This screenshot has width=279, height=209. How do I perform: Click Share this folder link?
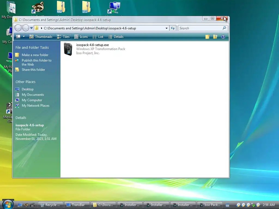(x=34, y=70)
